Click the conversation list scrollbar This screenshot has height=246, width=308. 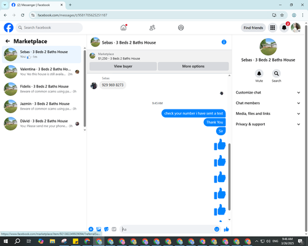pos(84,88)
